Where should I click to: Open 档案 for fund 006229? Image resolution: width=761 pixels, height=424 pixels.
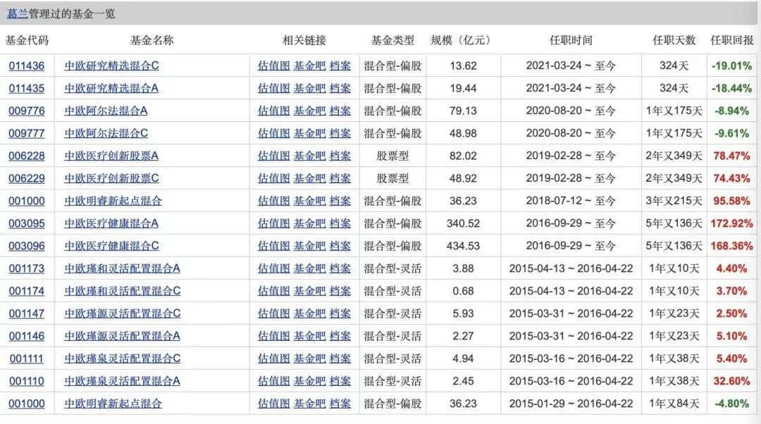(340, 178)
